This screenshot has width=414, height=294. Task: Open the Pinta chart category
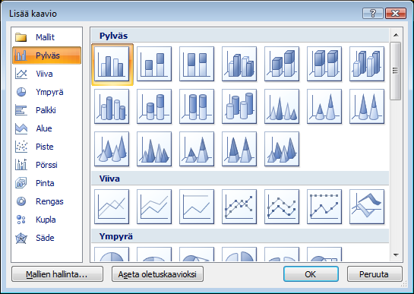point(47,183)
